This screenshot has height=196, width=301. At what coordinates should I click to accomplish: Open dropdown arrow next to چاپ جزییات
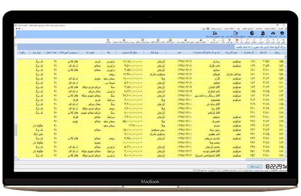coord(208,41)
